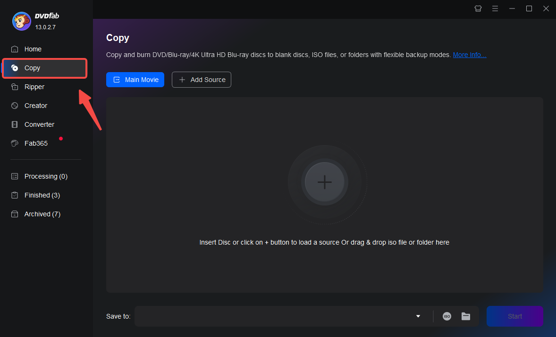
Task: Follow the More Info link
Action: coord(470,55)
